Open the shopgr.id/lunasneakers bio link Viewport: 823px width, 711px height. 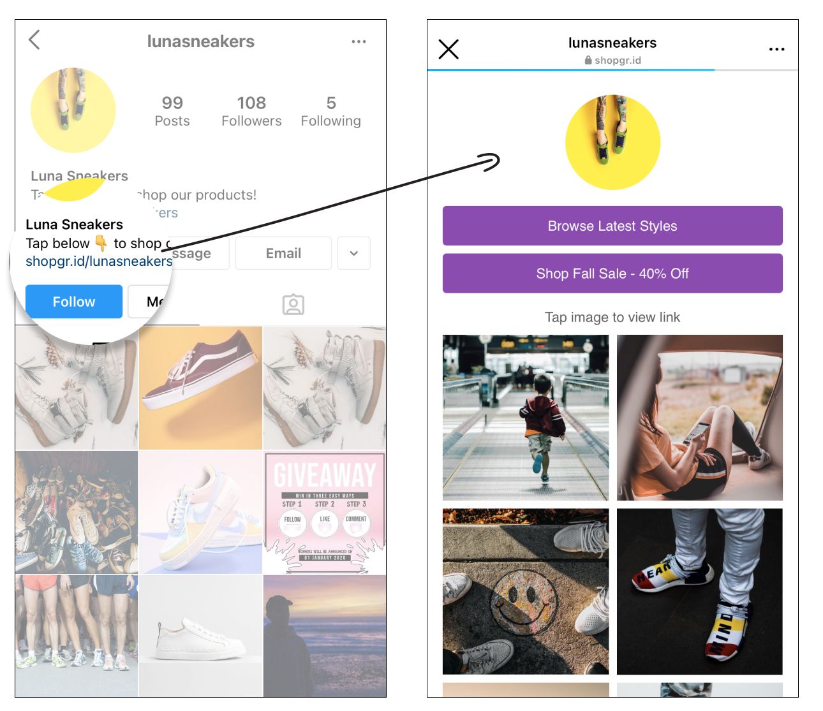click(99, 261)
